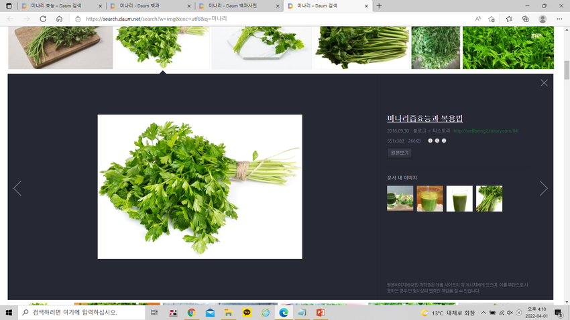Add this page to favorites star icon
Viewport: 570px width, 320px height.
pos(492,19)
